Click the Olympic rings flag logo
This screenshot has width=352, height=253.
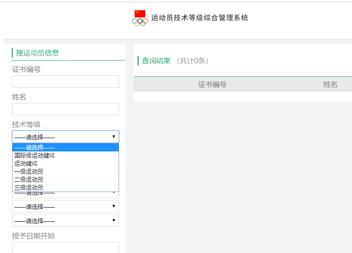[x=140, y=18]
